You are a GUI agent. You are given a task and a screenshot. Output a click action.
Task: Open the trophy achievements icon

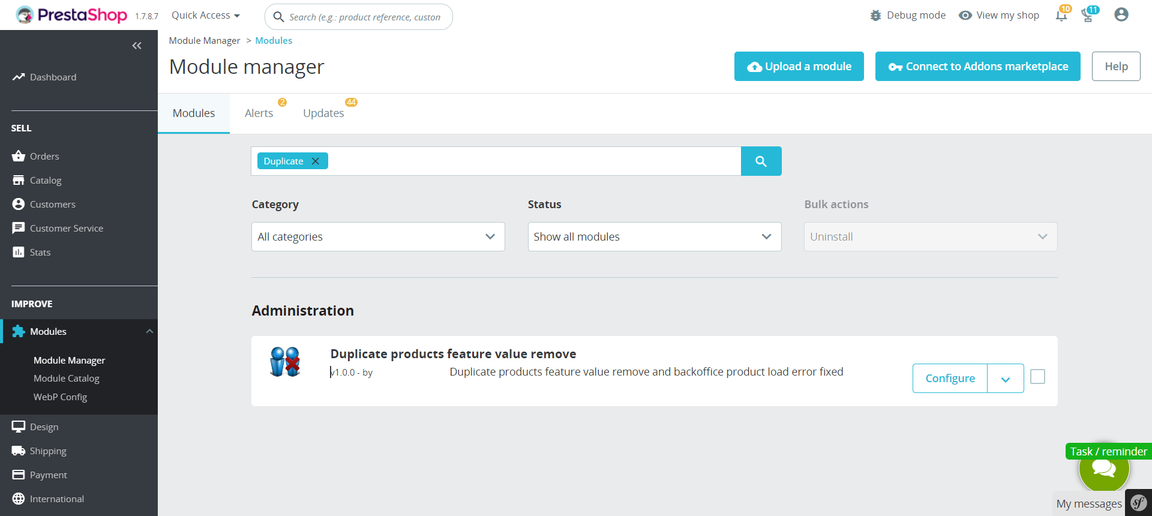(1088, 15)
